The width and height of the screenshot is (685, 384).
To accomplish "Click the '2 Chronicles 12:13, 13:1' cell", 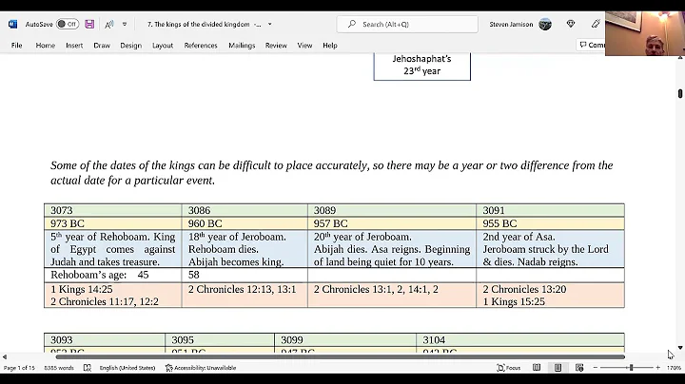I will 245,296.
